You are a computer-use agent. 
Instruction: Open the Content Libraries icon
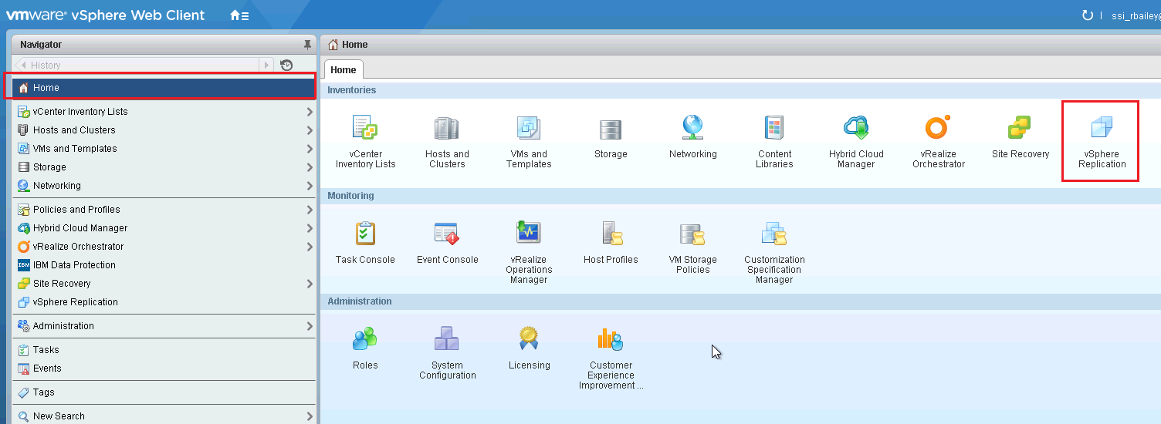tap(774, 127)
